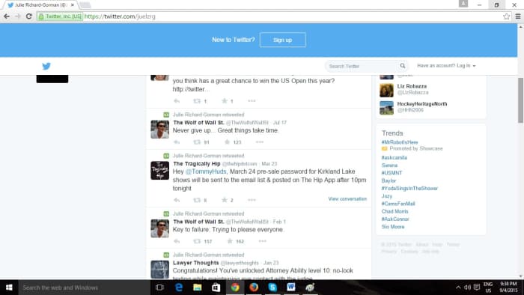
Task: Open the taskbar clock showing 9:38 PM
Action: pyautogui.click(x=508, y=288)
